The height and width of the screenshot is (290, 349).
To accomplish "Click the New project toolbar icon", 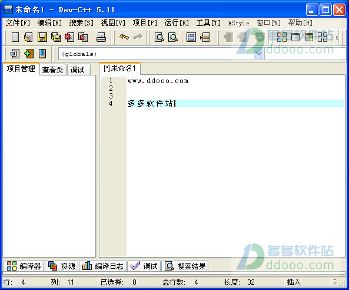I will tap(15, 54).
